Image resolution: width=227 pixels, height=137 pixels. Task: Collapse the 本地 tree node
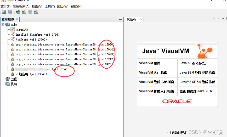(3, 25)
